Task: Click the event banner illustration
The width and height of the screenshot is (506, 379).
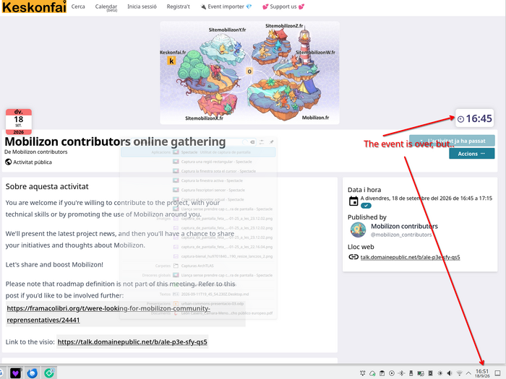Action: tap(249, 73)
